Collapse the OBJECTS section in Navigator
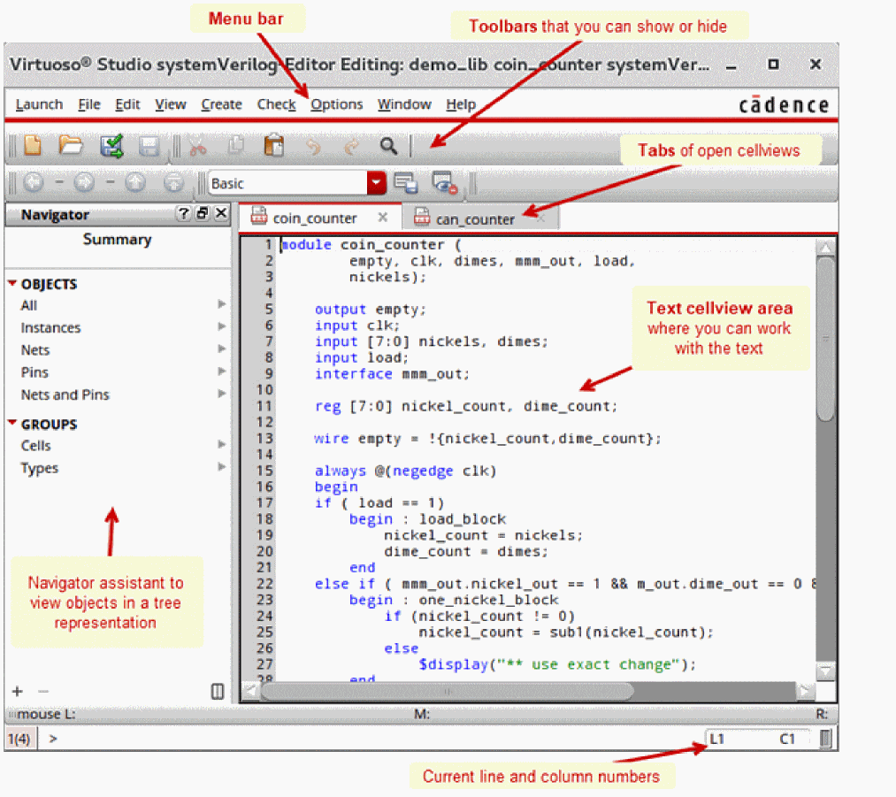Image resolution: width=896 pixels, height=797 pixels. coord(12,284)
